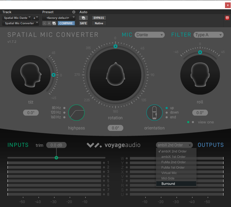Choose FuMa 1st Order output format
Image resolution: width=231 pixels, height=207 pixels.
(176, 167)
